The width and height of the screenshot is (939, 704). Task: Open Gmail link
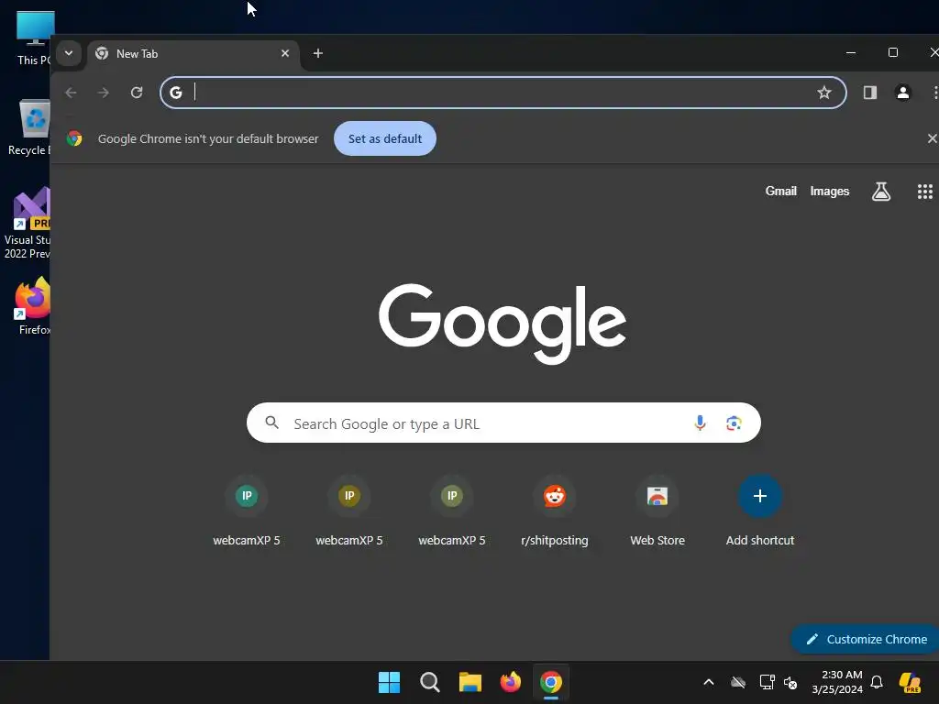tap(781, 191)
